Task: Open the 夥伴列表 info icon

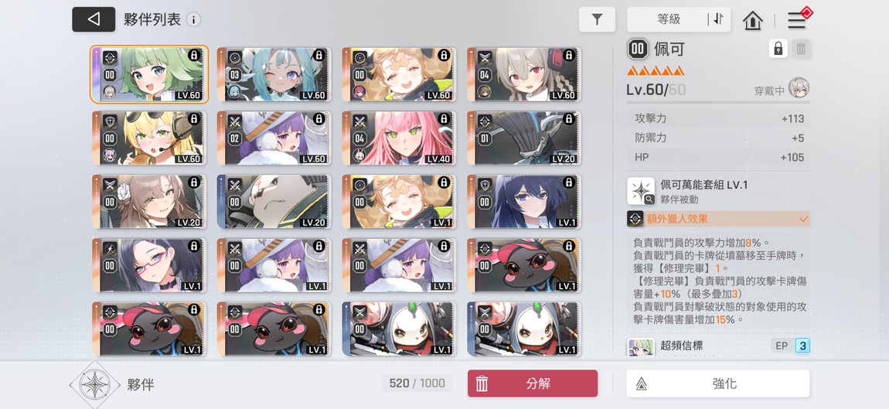Action: [x=193, y=20]
